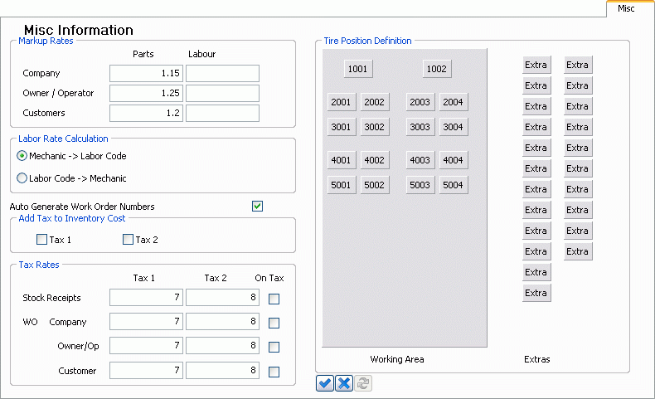Toggle Auto Generate Work Order Numbers checkbox

point(257,207)
